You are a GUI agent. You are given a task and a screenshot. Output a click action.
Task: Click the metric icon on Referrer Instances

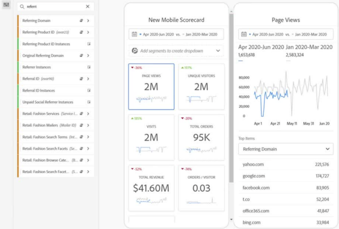coord(89,67)
